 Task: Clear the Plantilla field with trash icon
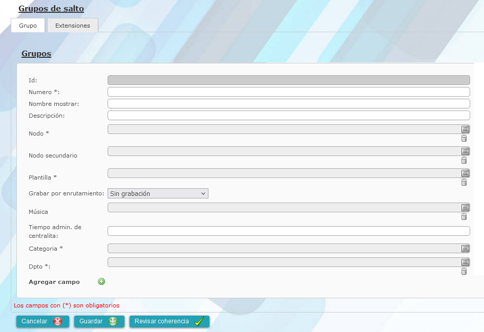pyautogui.click(x=464, y=182)
